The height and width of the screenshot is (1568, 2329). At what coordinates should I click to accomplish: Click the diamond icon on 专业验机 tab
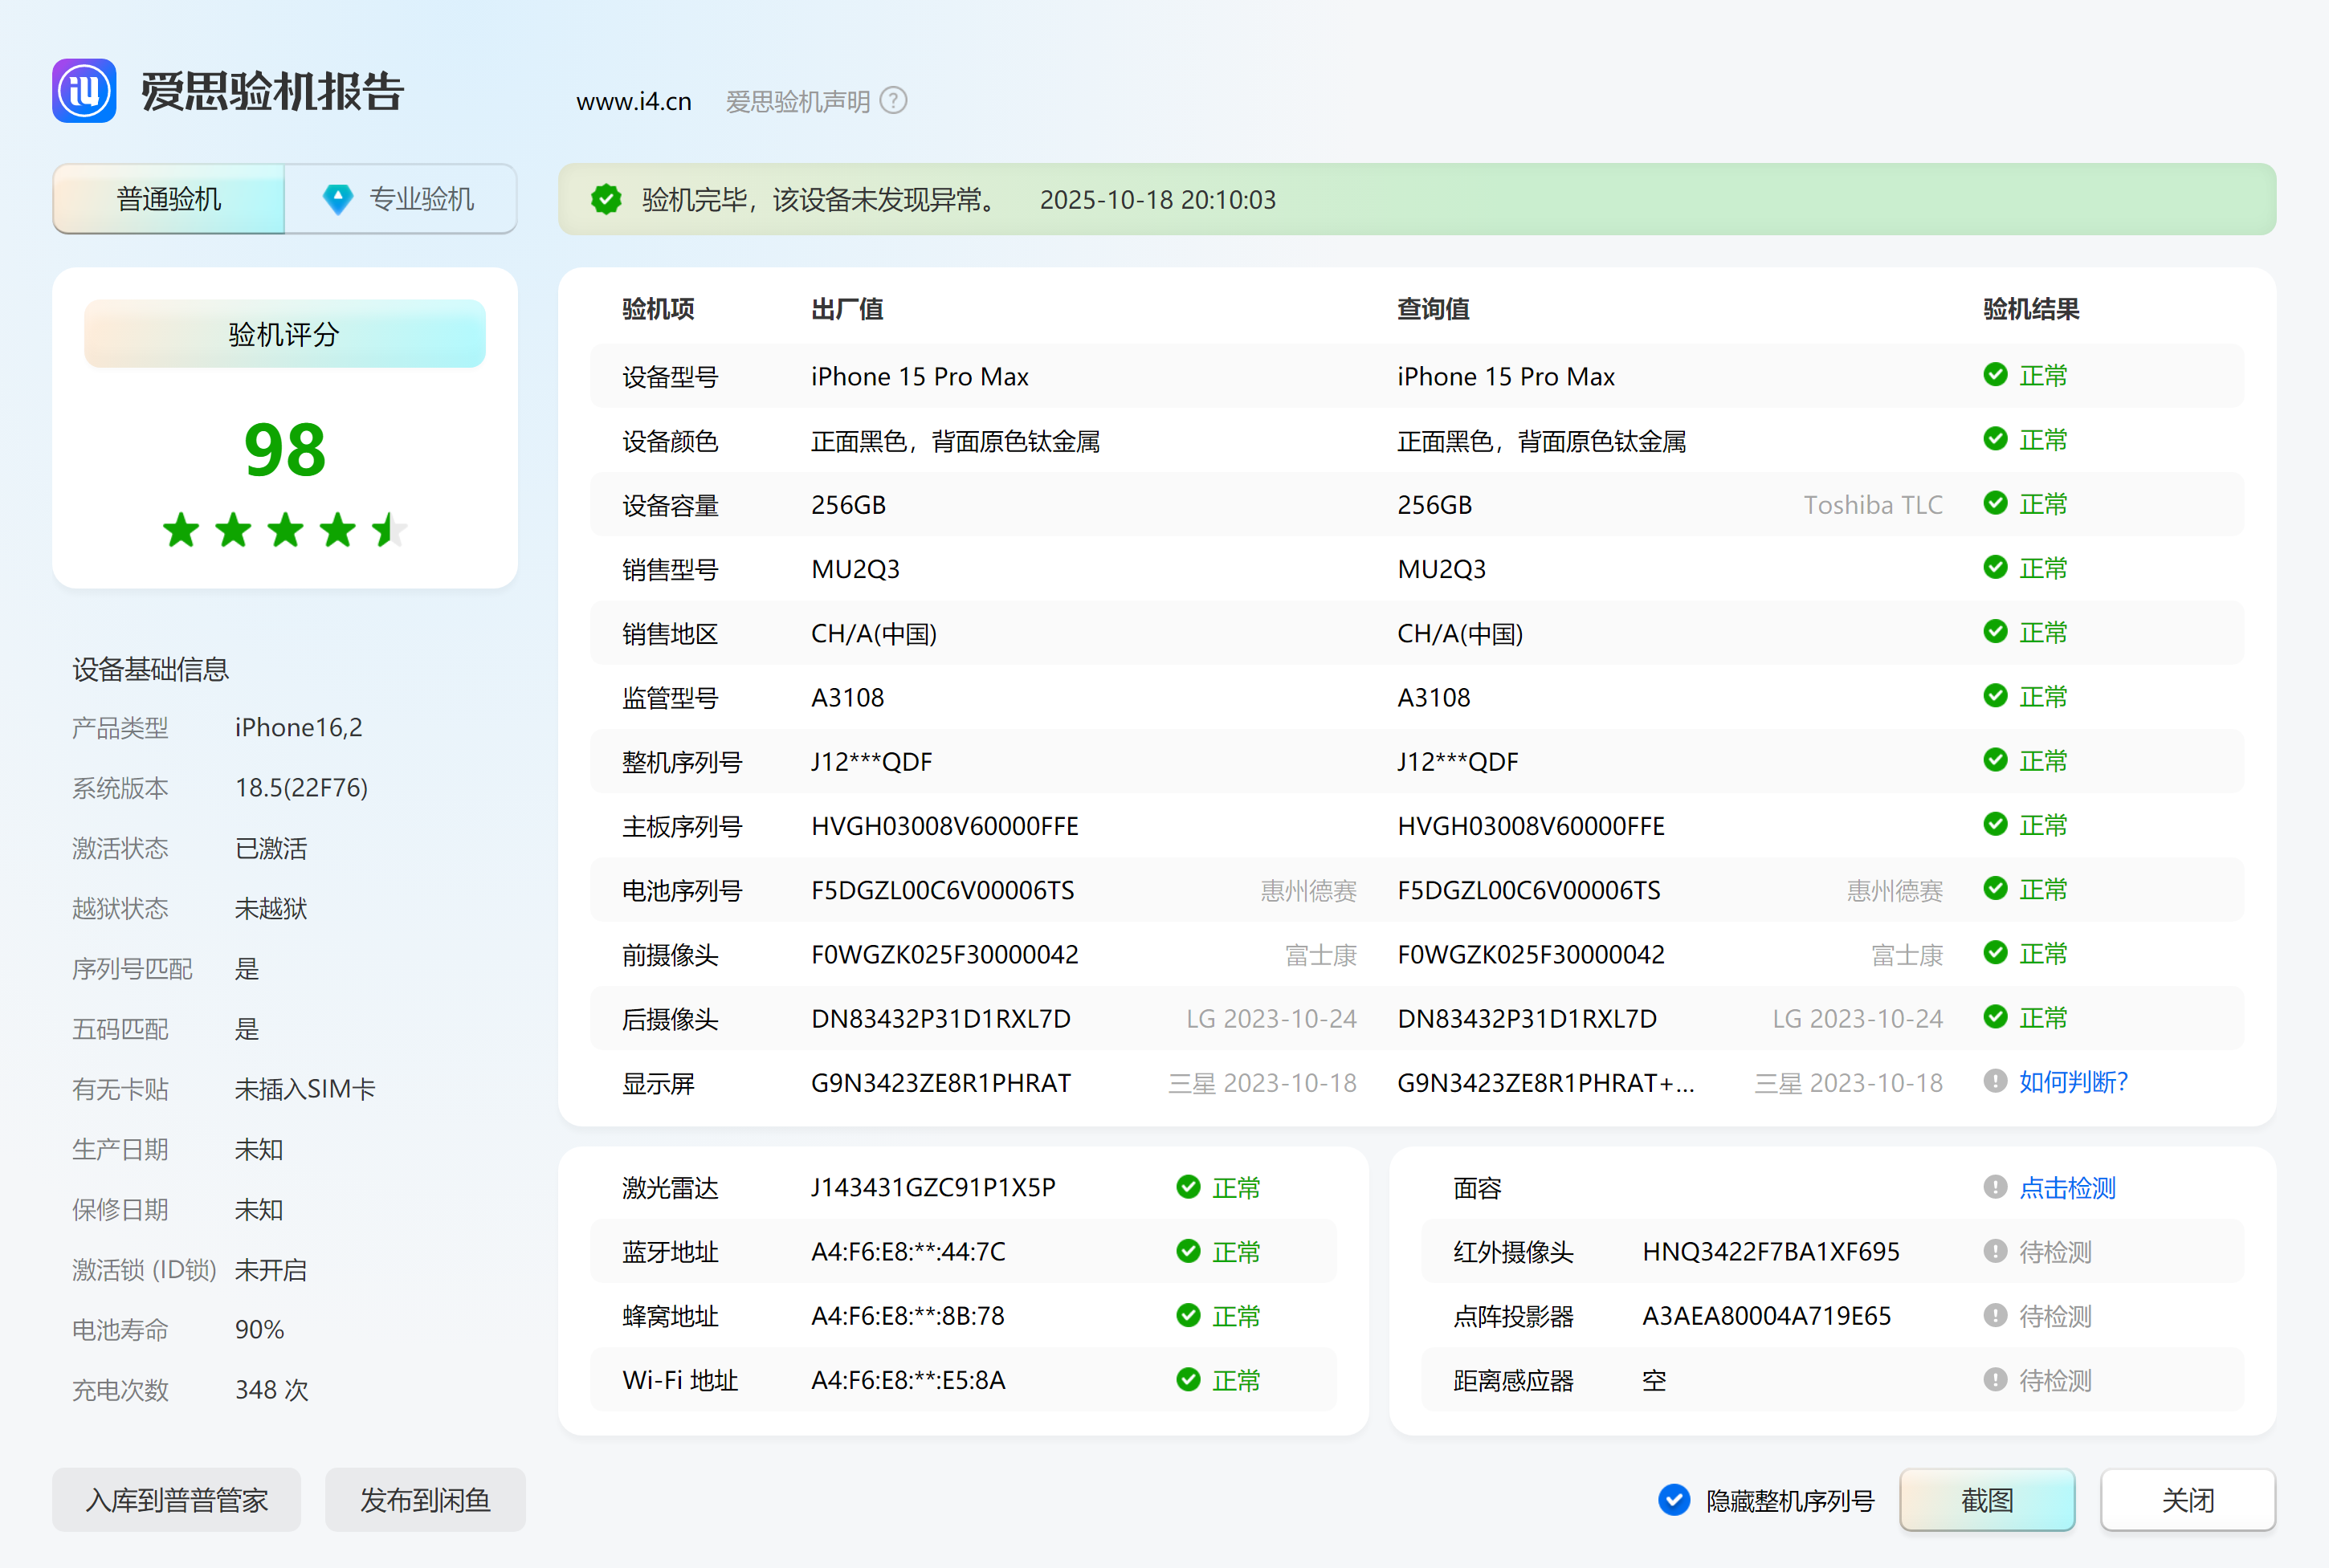tap(338, 199)
